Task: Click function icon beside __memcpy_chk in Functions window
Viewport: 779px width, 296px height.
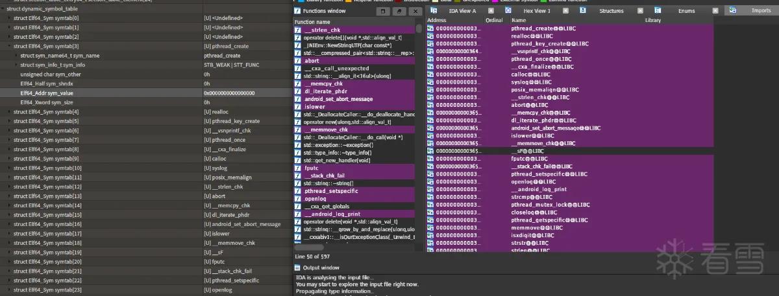Action: coord(297,84)
